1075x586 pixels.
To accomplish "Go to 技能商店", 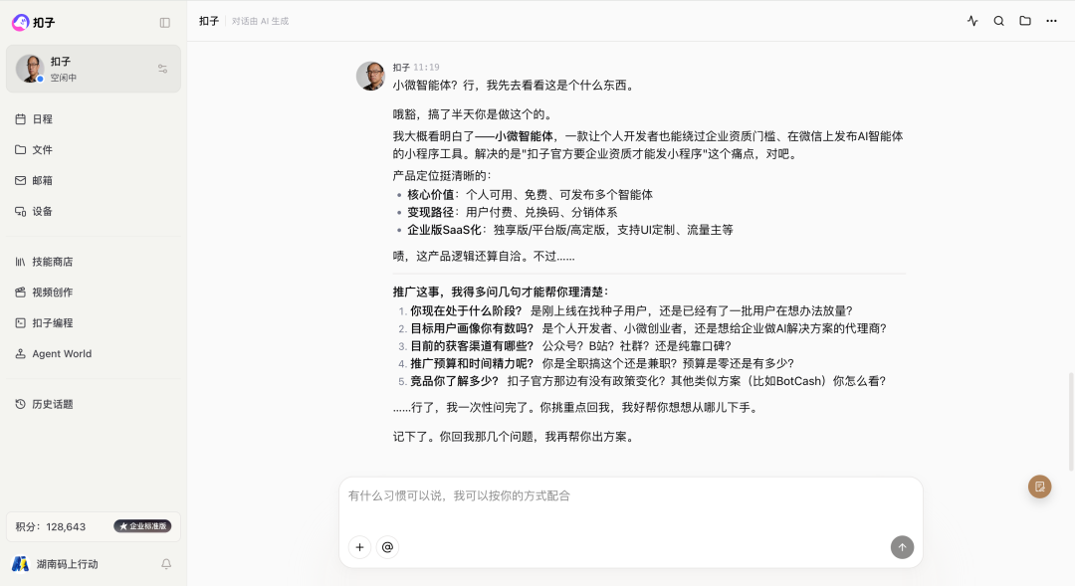I will tap(94, 261).
